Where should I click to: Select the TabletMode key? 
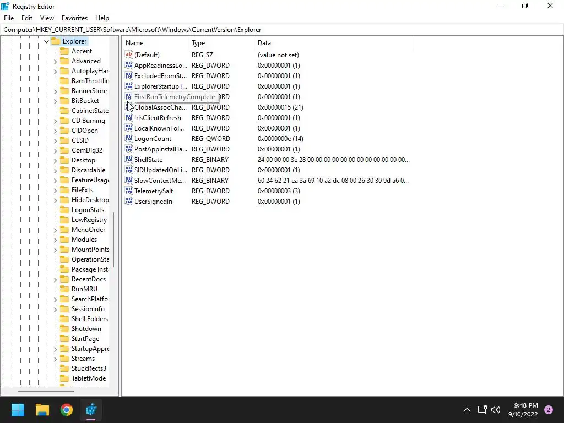pyautogui.click(x=89, y=378)
